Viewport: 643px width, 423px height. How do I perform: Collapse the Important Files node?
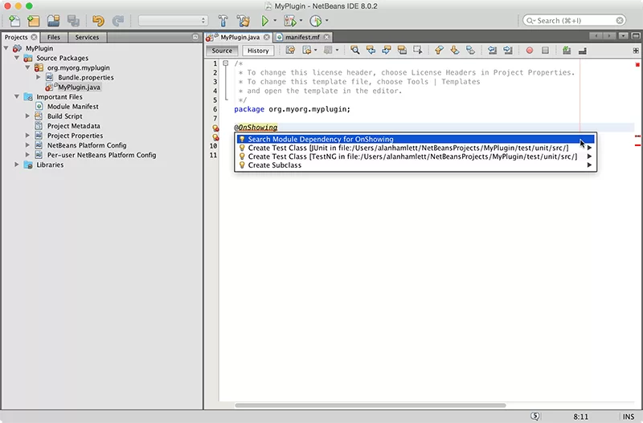17,96
